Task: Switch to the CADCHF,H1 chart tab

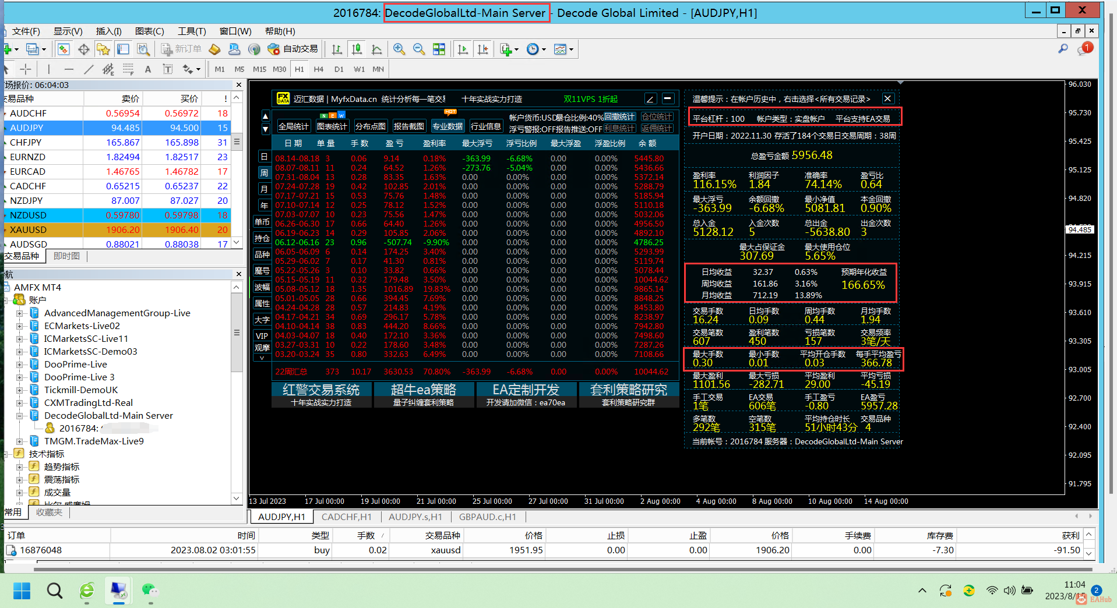Action: point(346,517)
